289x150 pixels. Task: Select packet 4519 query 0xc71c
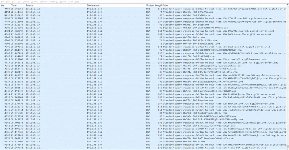(x=143, y=69)
